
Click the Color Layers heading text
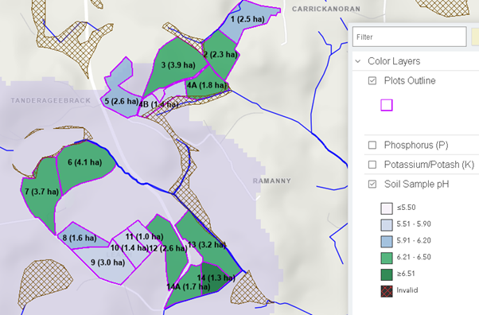coord(394,61)
